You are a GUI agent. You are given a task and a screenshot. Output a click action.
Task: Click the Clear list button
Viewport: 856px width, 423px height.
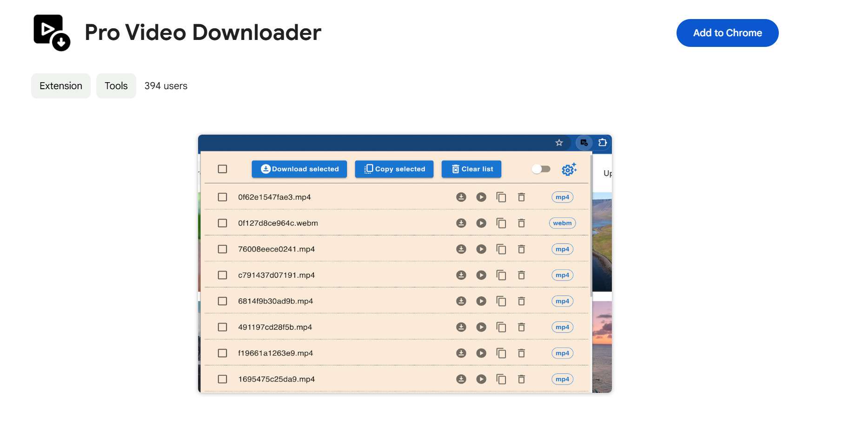click(471, 169)
